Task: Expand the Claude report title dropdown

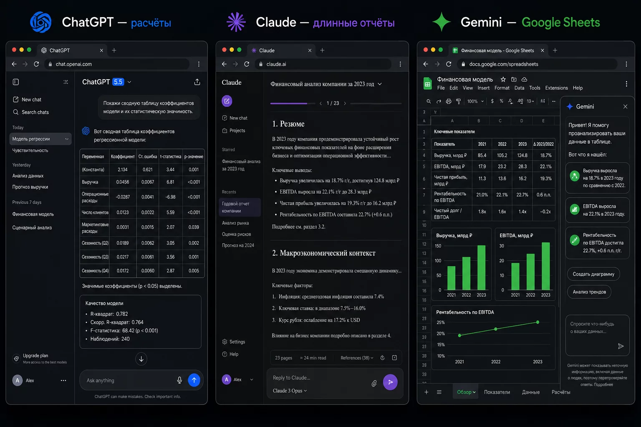Action: click(380, 84)
